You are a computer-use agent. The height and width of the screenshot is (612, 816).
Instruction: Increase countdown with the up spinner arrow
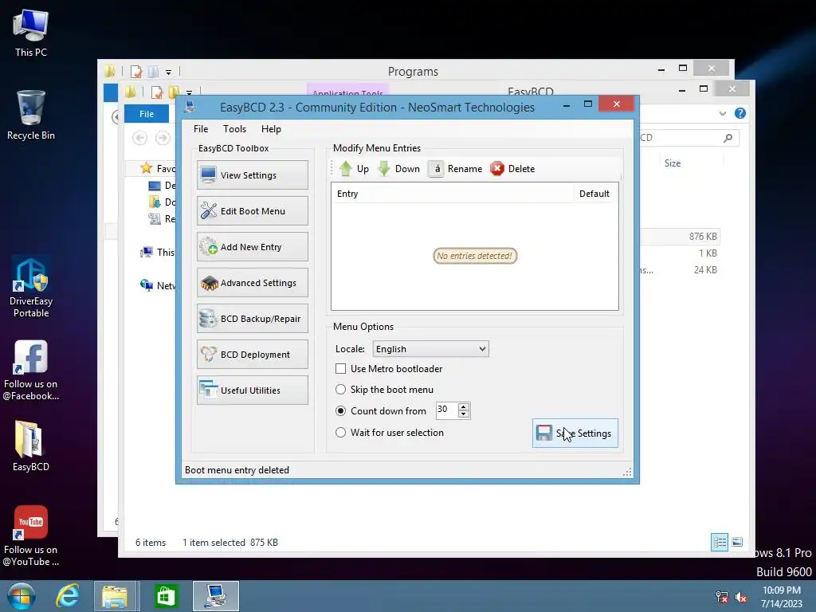click(464, 406)
